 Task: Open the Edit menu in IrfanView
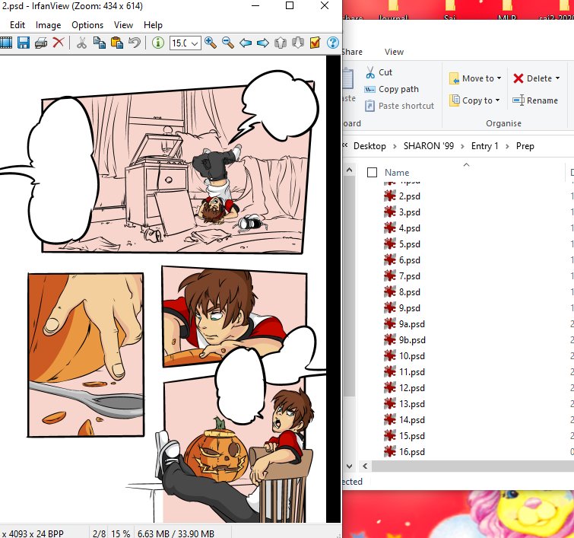[x=17, y=25]
